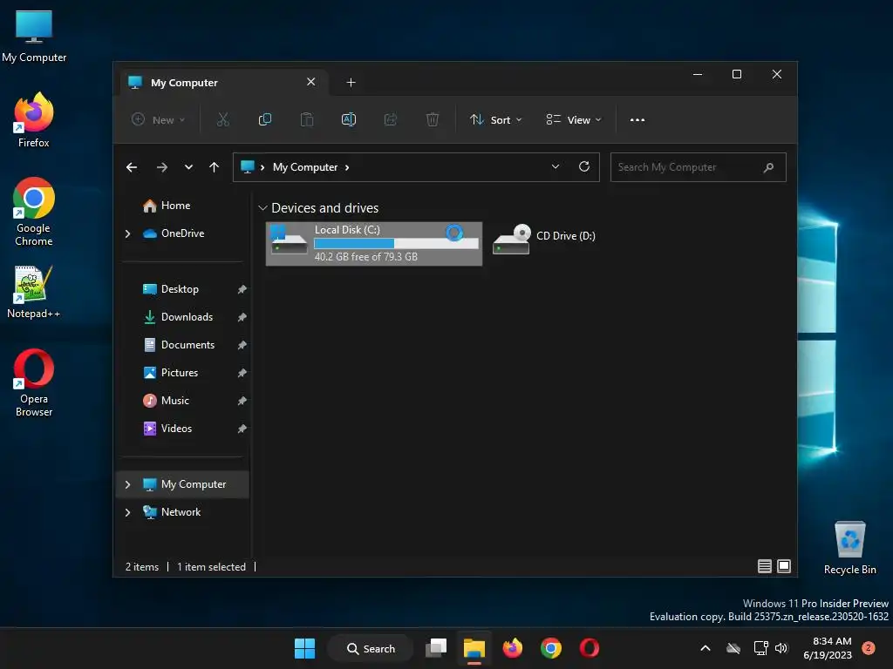Open the View dropdown menu

(574, 120)
